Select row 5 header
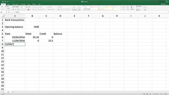The height and width of the screenshot is (95, 169). [2, 34]
